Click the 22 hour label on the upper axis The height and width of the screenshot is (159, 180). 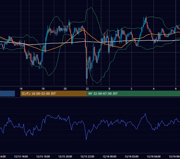(x=87, y=89)
